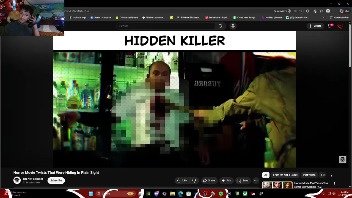The width and height of the screenshot is (352, 198).
Task: Click Summarize in the address bar
Action: click(x=283, y=11)
